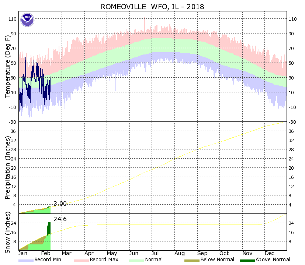Screen dimensions: 305x265
Task: Click the NOAA logo emblem
Action: pyautogui.click(x=27, y=20)
